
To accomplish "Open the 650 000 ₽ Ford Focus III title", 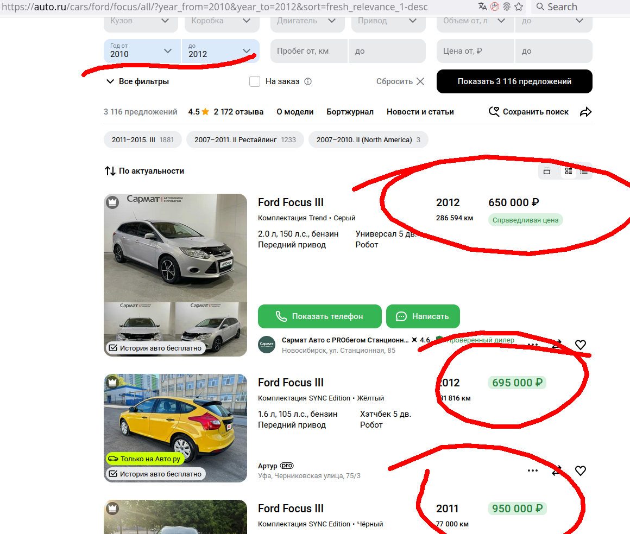I will [291, 202].
